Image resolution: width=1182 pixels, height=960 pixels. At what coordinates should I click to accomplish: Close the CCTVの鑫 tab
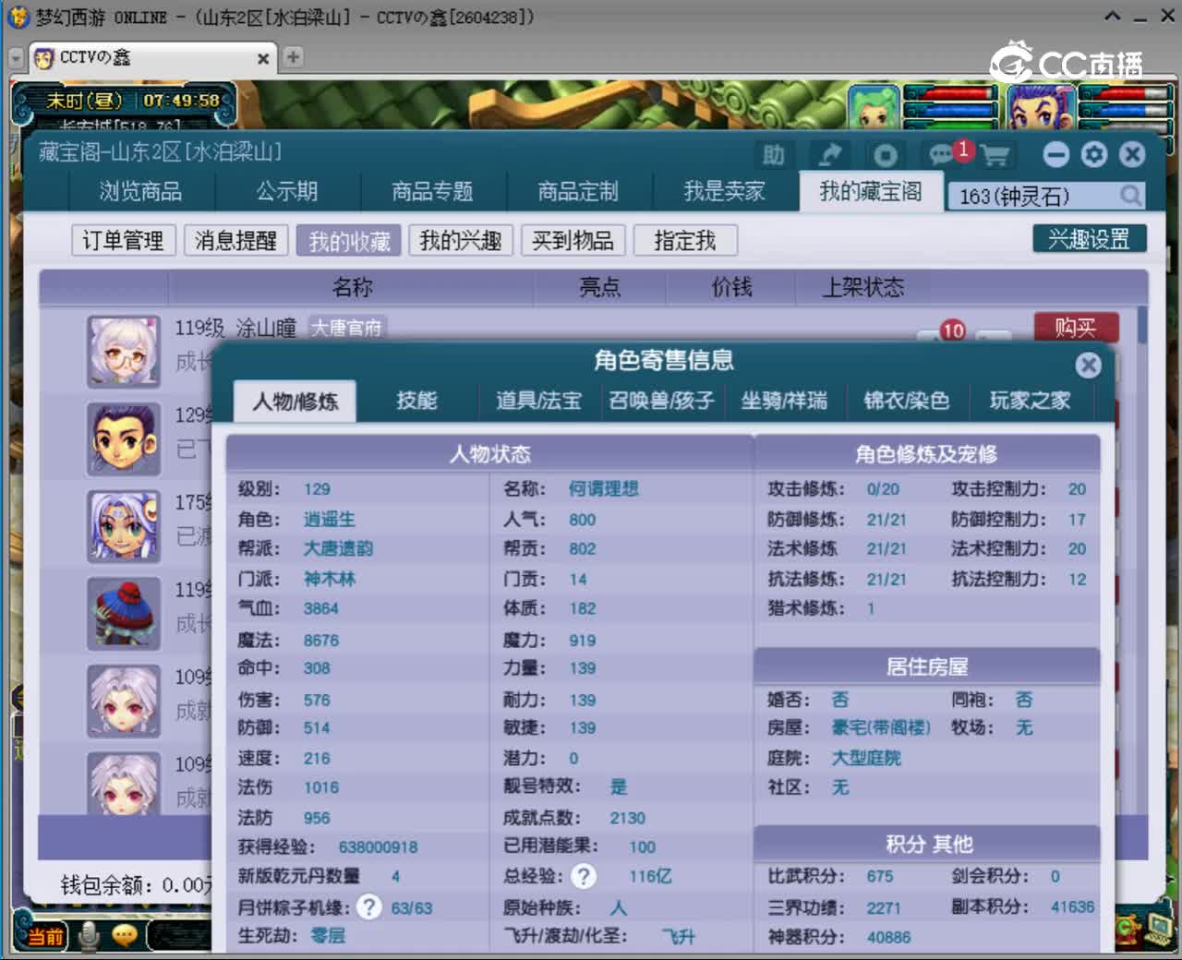click(x=263, y=58)
